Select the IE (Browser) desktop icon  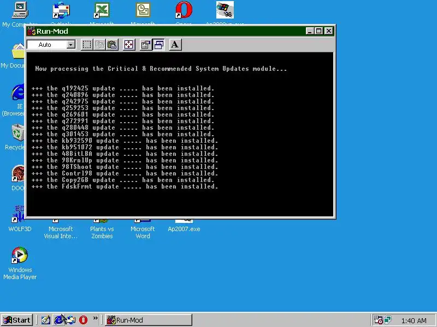pos(19,92)
